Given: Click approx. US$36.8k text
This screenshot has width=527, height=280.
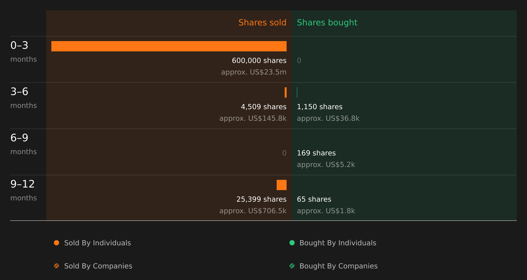Looking at the screenshot, I should pos(328,118).
